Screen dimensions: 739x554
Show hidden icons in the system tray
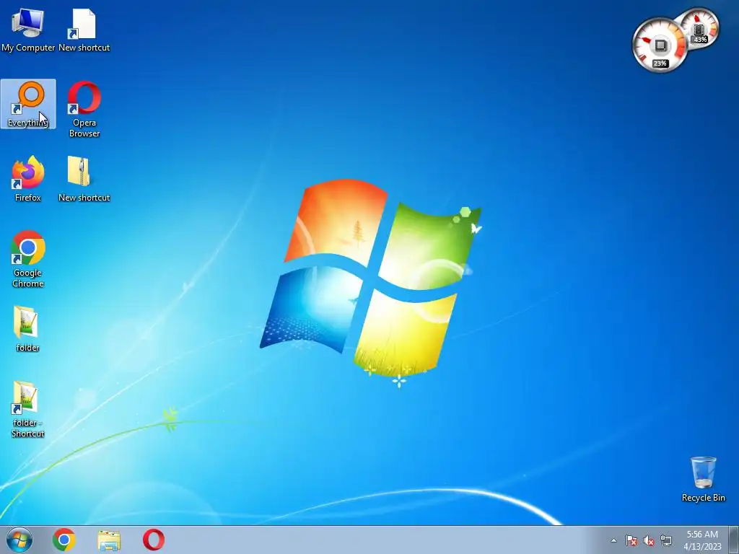[x=613, y=540]
